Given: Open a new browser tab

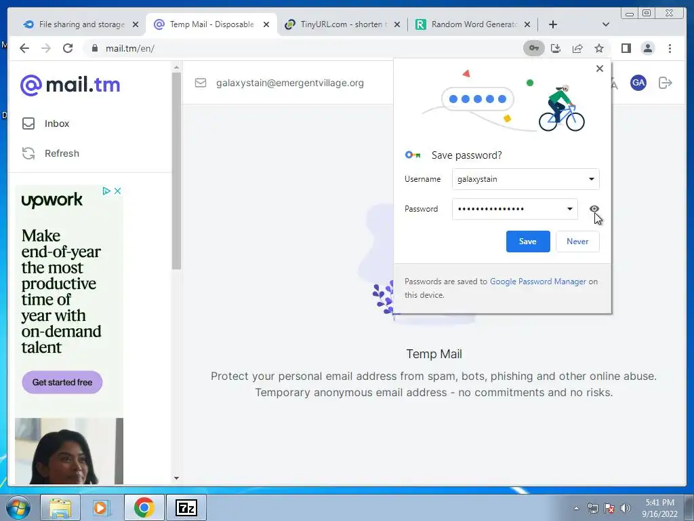Looking at the screenshot, I should point(553,24).
